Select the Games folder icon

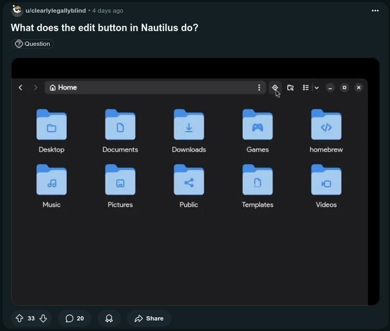[257, 125]
